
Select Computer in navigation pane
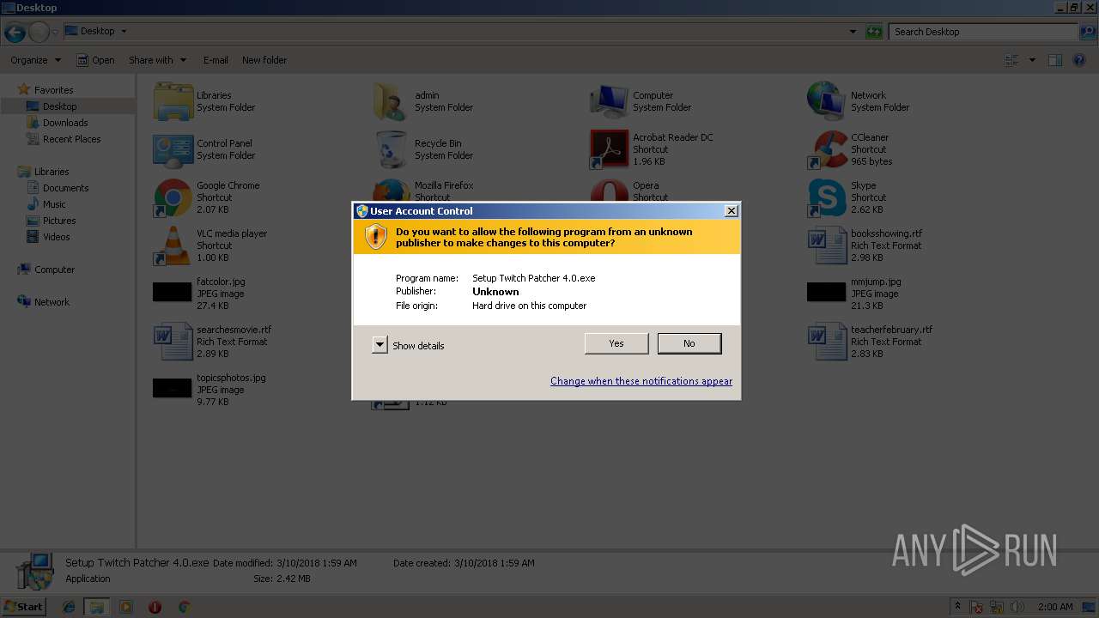click(x=54, y=270)
